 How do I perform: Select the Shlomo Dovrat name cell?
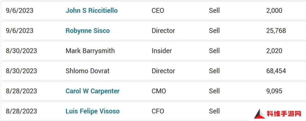click(88, 71)
